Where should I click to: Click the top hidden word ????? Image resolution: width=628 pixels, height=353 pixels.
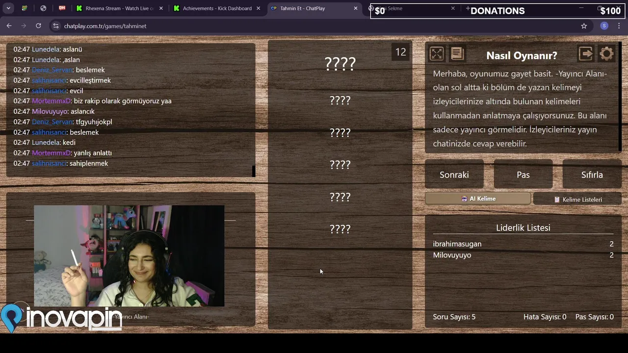point(340,64)
